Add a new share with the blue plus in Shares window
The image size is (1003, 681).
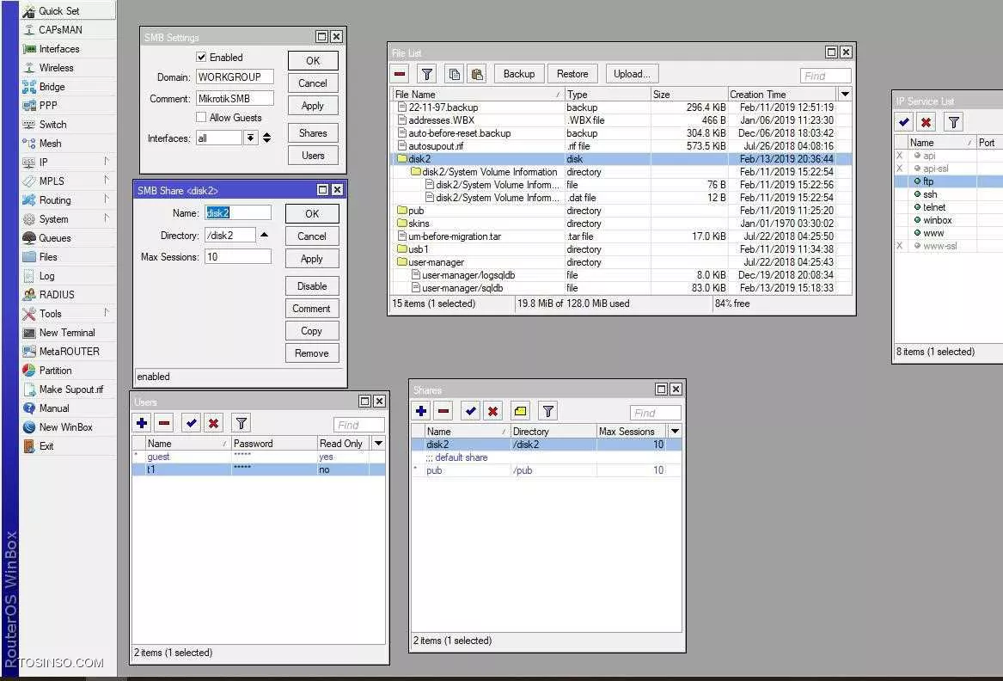[421, 411]
